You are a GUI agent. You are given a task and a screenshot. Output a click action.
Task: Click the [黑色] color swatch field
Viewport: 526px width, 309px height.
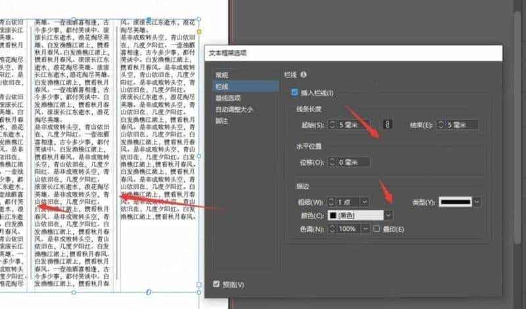pyautogui.click(x=356, y=215)
